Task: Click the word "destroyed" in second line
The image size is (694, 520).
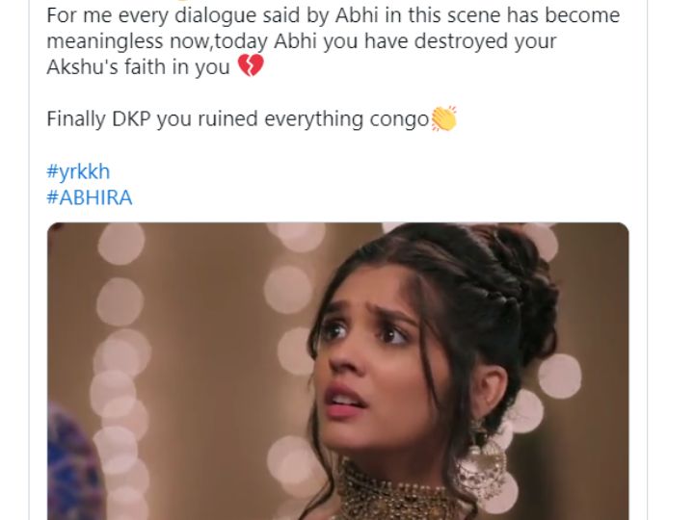Action: [462, 40]
